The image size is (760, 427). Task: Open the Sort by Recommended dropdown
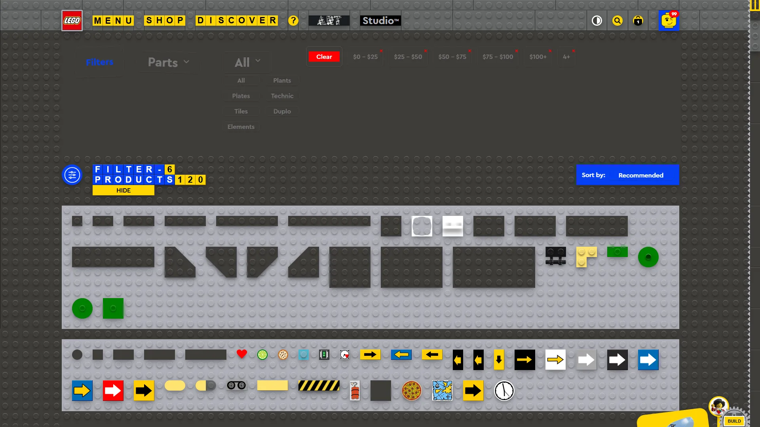[628, 175]
